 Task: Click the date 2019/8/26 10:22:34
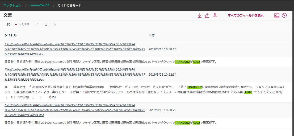(x=162, y=75)
